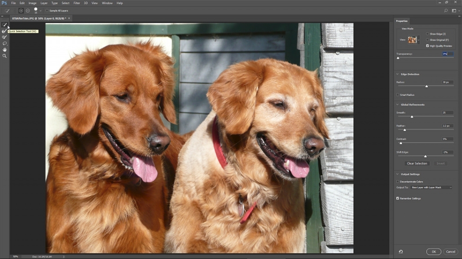Viewport: 462px width, 259px height.
Task: Click the Contrast slider handle
Action: pos(401,143)
